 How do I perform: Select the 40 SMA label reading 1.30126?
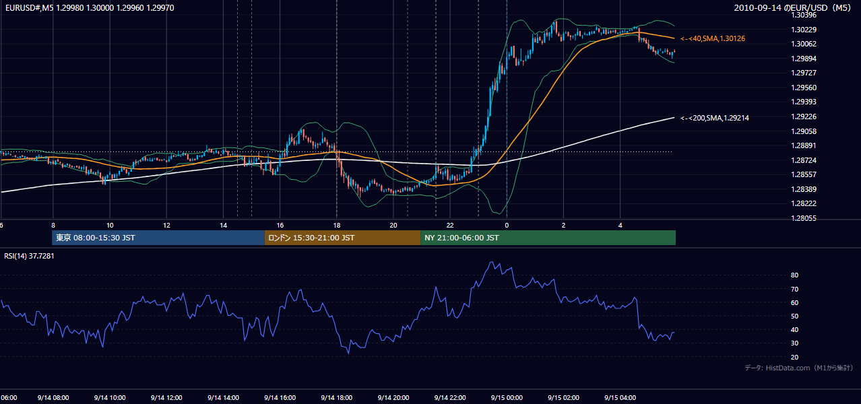click(713, 39)
